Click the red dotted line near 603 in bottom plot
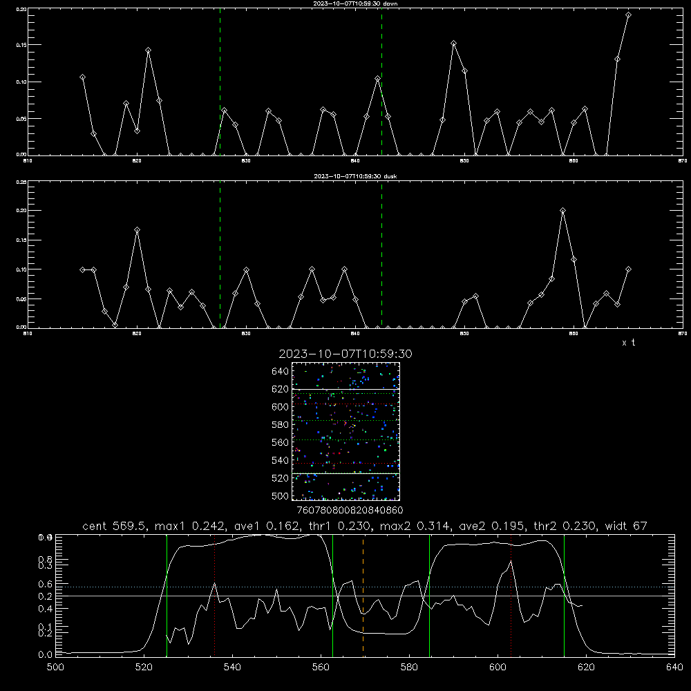Viewport: 691px width, 691px height. (511, 596)
